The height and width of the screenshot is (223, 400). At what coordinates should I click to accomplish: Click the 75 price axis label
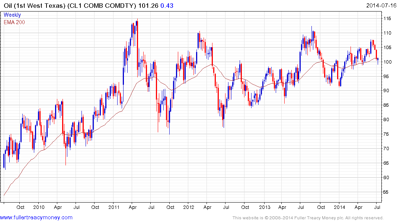[x=386, y=134]
